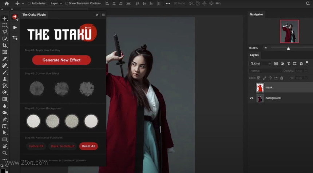Image resolution: width=313 pixels, height=173 pixels.
Task: Select the Rectangular Marquee tool
Action: click(x=4, y=25)
